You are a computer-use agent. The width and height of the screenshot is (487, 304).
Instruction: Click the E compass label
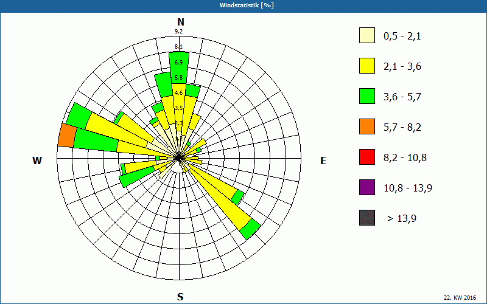323,161
